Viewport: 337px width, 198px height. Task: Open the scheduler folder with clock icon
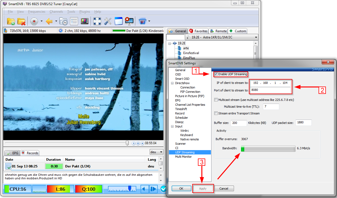click(63, 21)
